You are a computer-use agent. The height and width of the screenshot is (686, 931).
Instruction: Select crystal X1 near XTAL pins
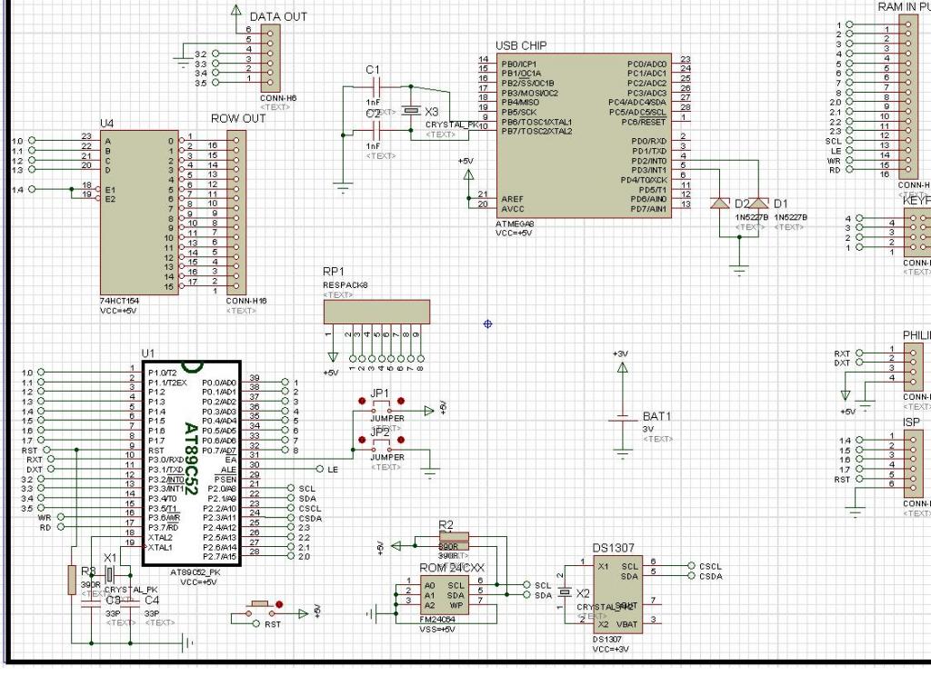109,574
